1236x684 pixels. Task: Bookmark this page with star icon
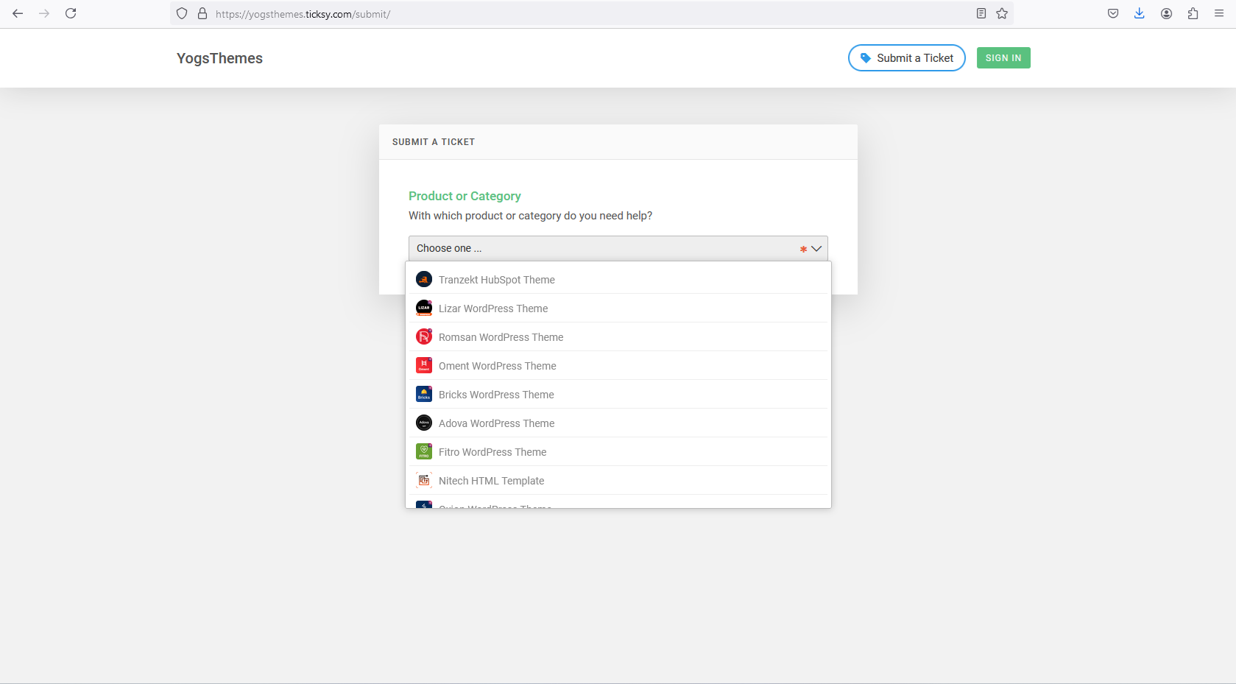pyautogui.click(x=1002, y=13)
